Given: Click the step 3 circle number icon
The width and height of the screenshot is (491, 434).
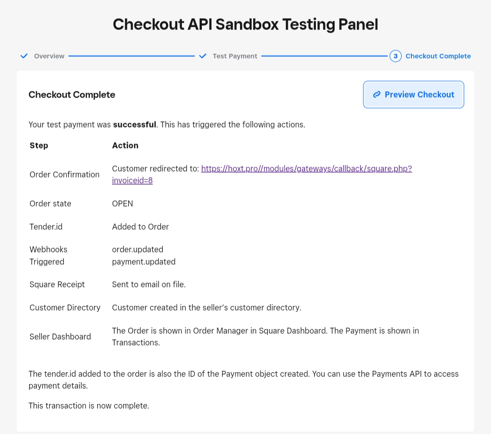Looking at the screenshot, I should 396,56.
